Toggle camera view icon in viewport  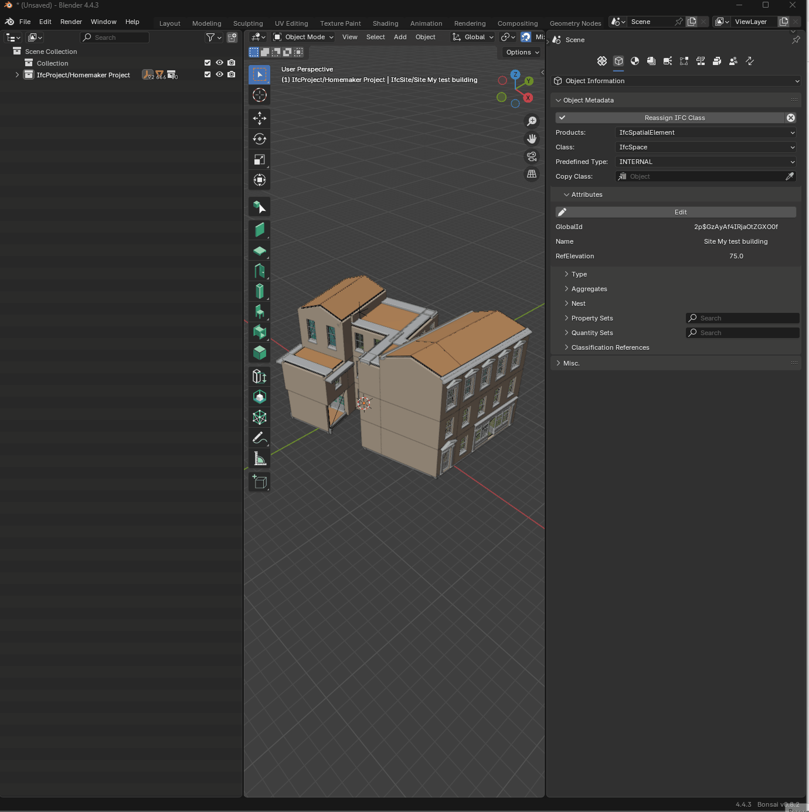pyautogui.click(x=532, y=156)
